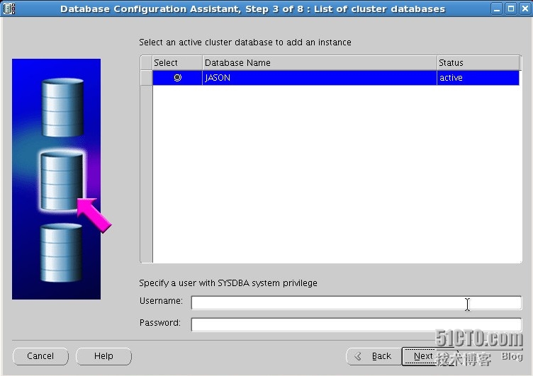
Task: Open the window menu icon in title bar
Action: point(9,8)
